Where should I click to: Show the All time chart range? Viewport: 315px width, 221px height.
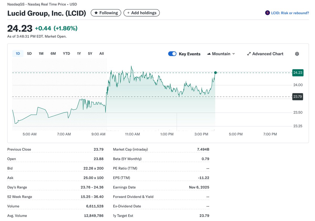click(102, 53)
